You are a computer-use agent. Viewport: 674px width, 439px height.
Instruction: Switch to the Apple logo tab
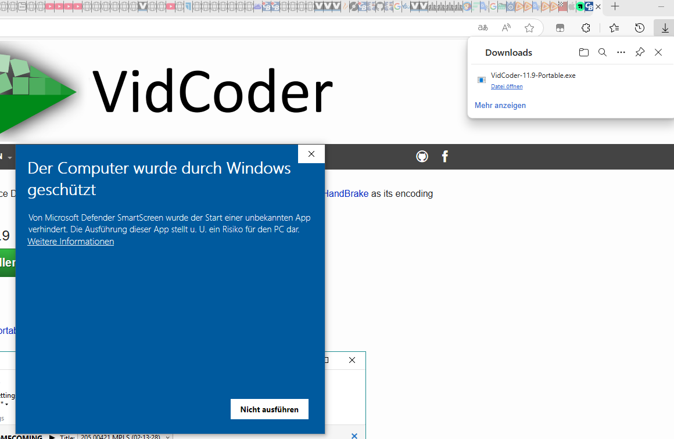(x=571, y=6)
